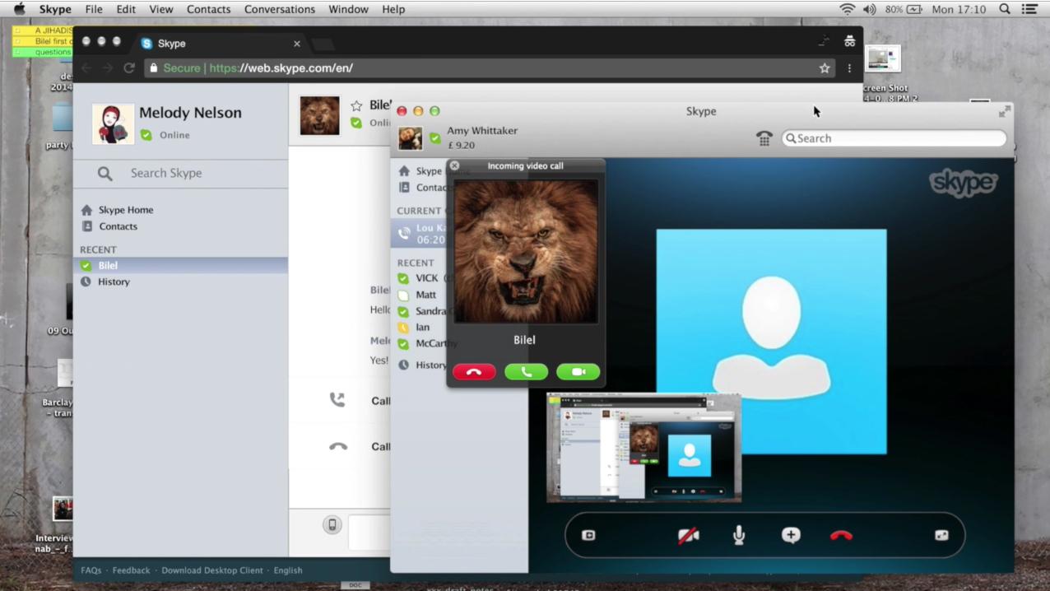The image size is (1050, 591).
Task: Toggle the sidebar icon in call controls
Action: (588, 535)
